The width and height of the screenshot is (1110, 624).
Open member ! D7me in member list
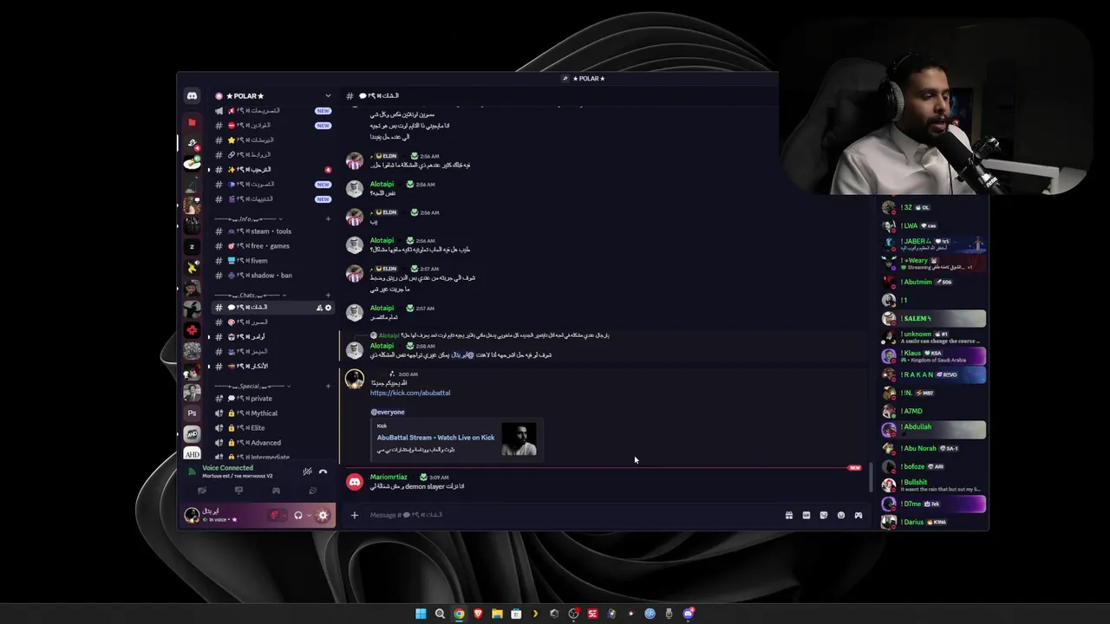[934, 504]
